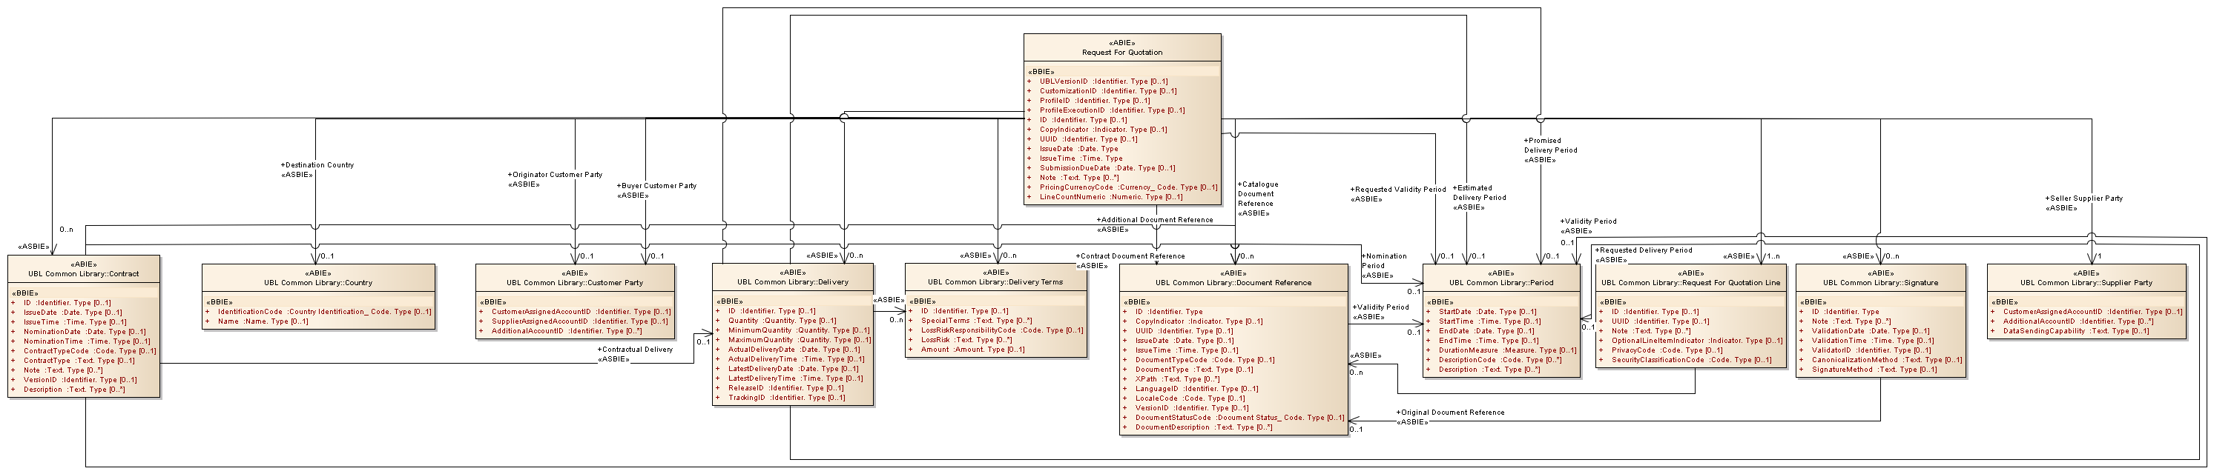Select the UBL Common Library::Delivery class header
Screen dimensions: 2214x474
coord(791,281)
